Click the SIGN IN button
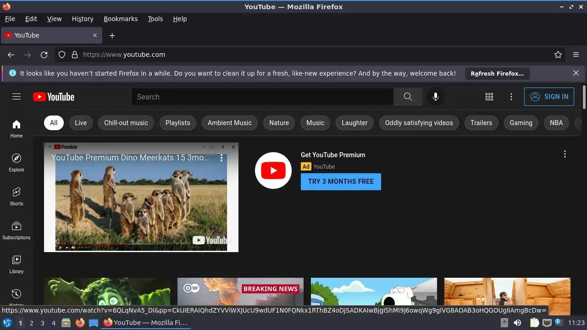587x330 pixels. (x=549, y=97)
